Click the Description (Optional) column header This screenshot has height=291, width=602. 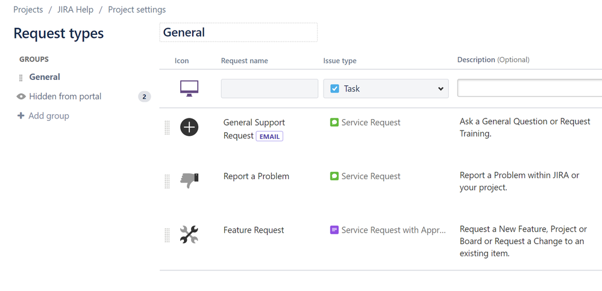coord(494,60)
